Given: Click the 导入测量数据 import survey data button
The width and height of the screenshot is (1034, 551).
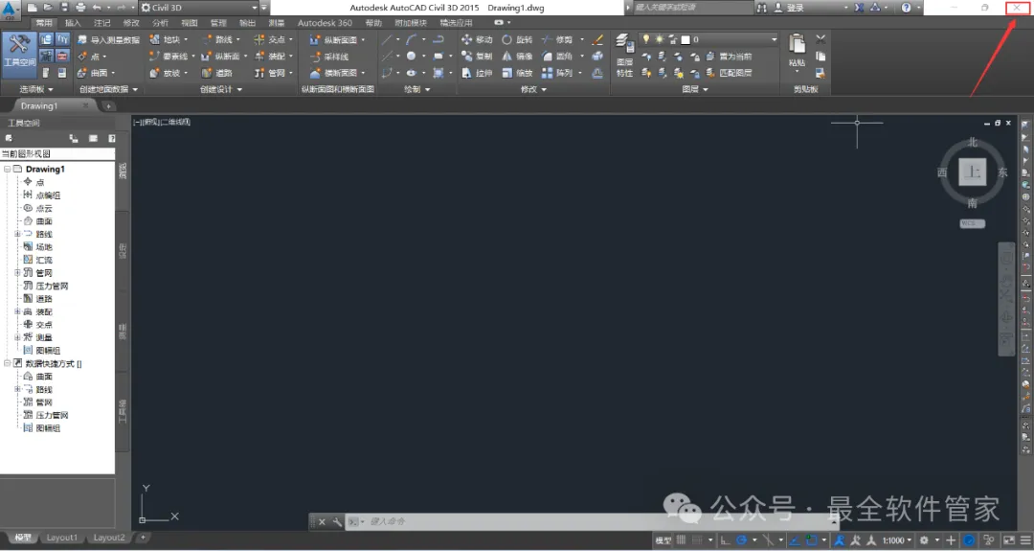Looking at the screenshot, I should coord(109,39).
